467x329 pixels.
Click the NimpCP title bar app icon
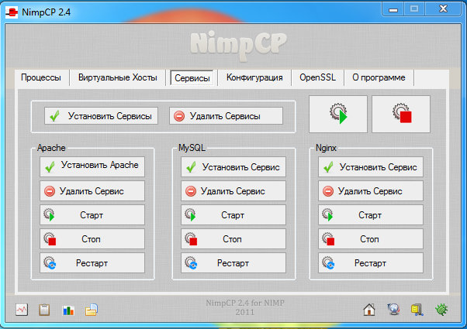tap(12, 12)
